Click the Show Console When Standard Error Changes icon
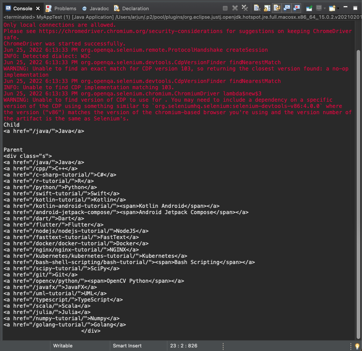The height and width of the screenshot is (351, 362). [x=300, y=8]
